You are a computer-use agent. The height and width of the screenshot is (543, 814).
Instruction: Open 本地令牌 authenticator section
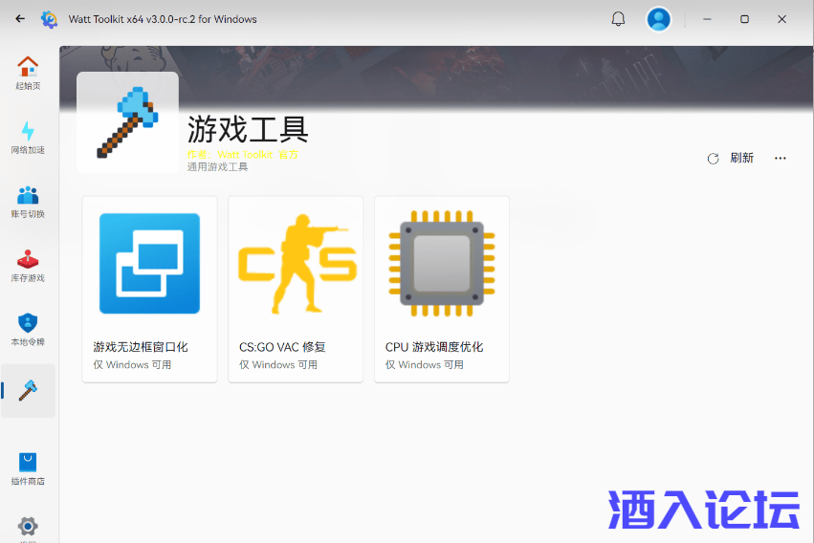[x=28, y=329]
